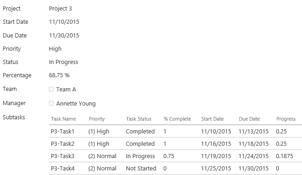
Task: Click the Not Started status of P3-Task4
Action: (141, 168)
